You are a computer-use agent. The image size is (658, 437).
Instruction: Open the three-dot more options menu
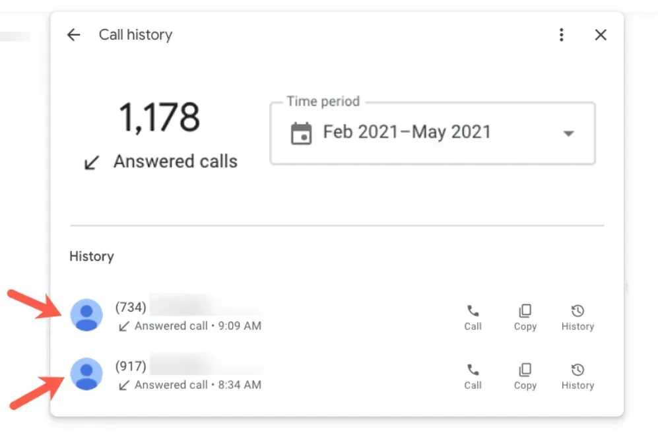click(561, 35)
